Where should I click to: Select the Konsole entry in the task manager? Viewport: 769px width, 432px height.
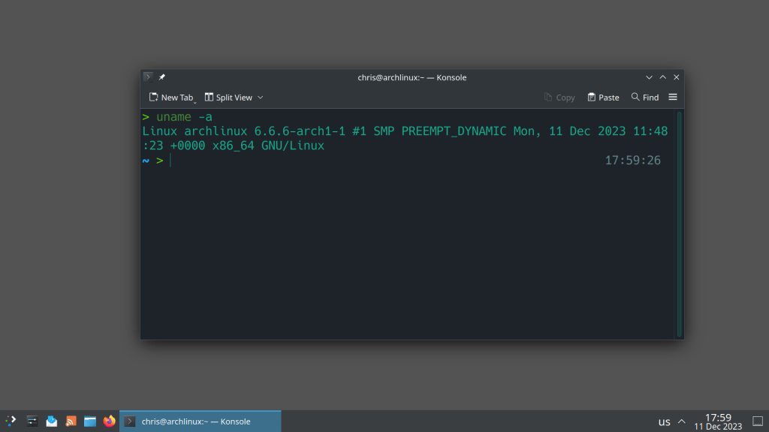pos(200,421)
